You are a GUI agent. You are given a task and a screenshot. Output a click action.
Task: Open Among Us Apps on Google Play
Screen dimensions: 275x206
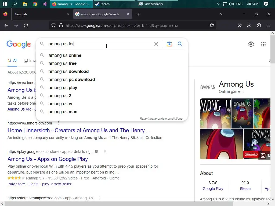48,159
